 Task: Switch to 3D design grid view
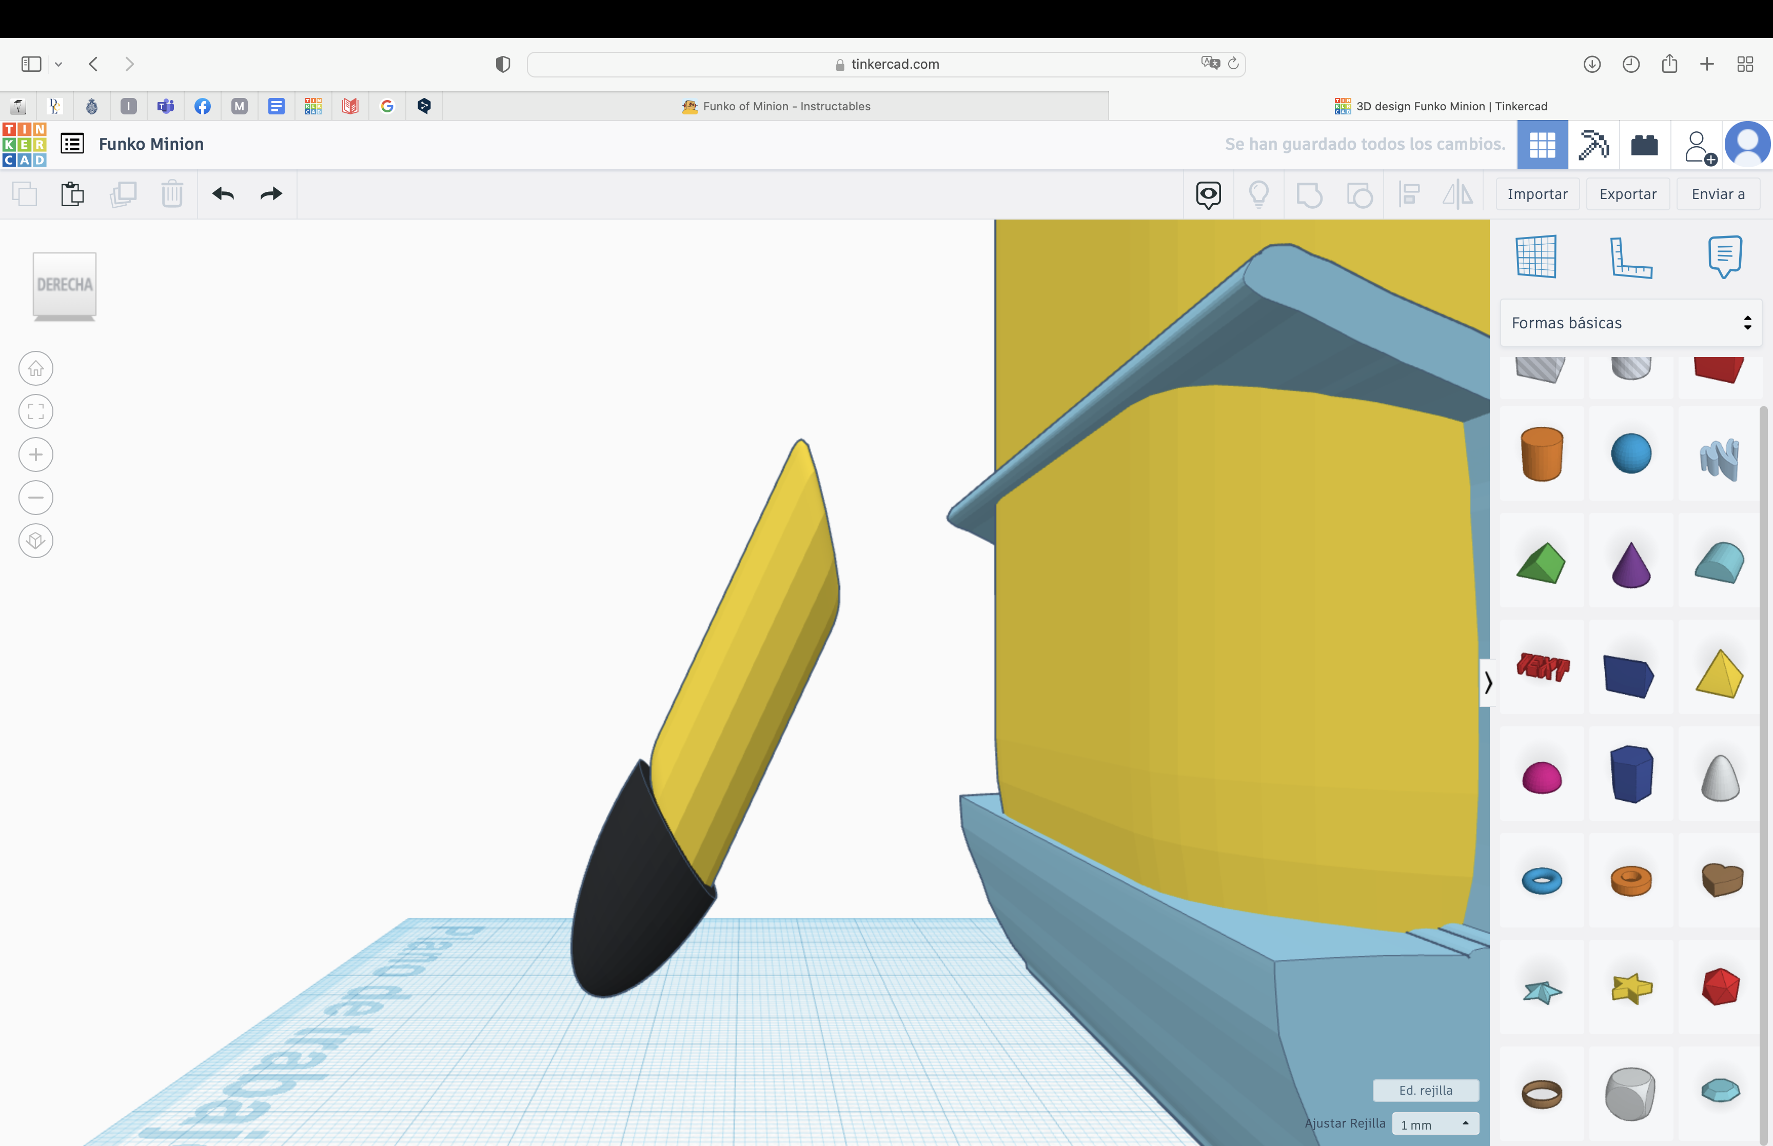click(x=1542, y=144)
